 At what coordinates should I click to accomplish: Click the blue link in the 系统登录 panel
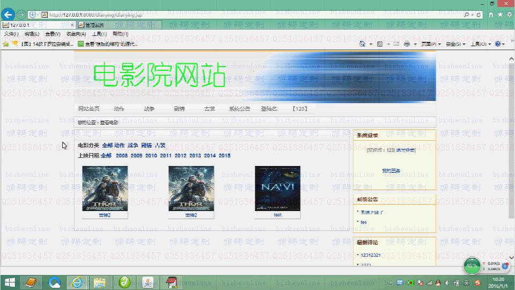click(391, 171)
